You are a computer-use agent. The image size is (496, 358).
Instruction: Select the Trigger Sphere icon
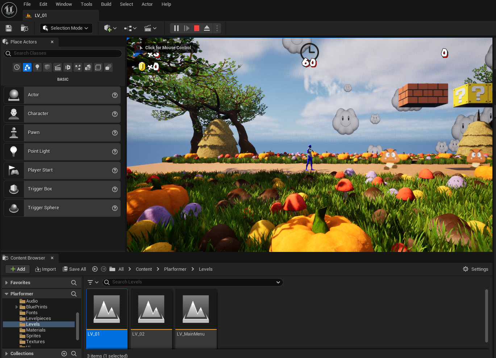point(14,208)
